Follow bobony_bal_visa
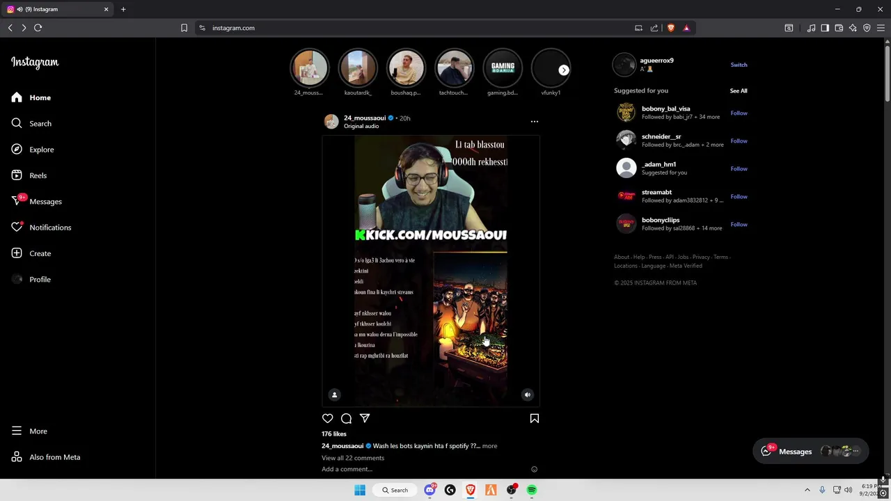 click(739, 113)
